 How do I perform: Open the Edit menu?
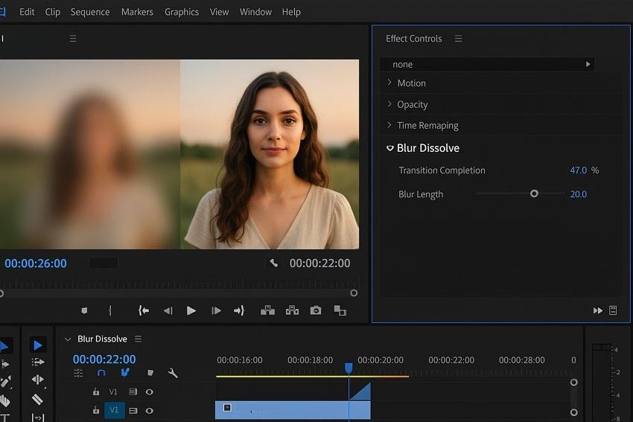point(27,12)
